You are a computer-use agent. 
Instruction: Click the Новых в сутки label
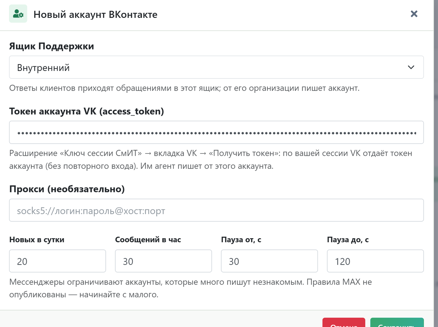(x=37, y=240)
